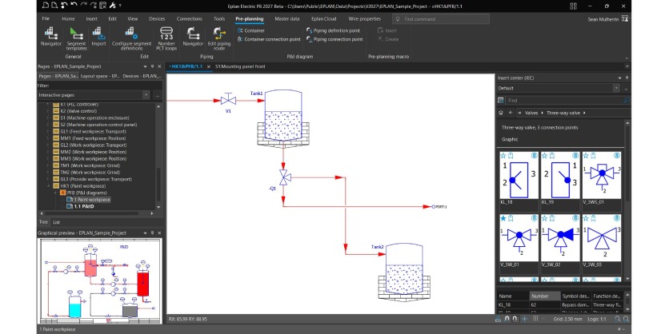Open the Layout space panel tab
Screen dimensions: 669x334
tap(100, 76)
